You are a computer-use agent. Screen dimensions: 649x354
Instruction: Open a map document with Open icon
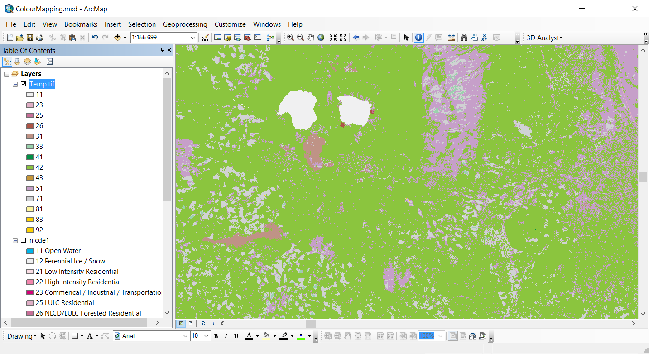pos(20,38)
